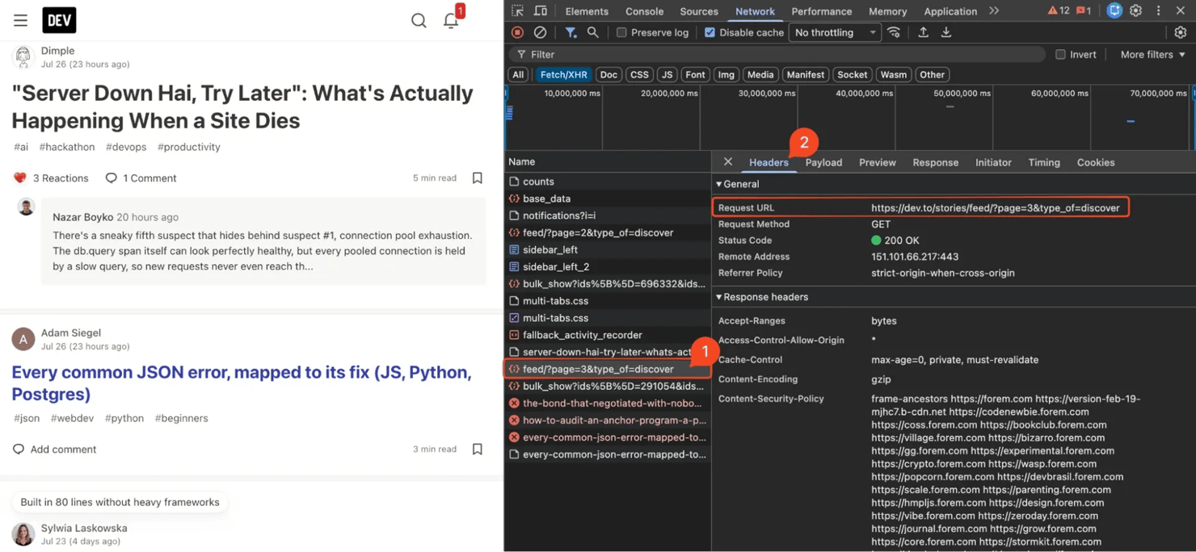Click Add comment
Image resolution: width=1196 pixels, height=552 pixels.
pos(54,449)
